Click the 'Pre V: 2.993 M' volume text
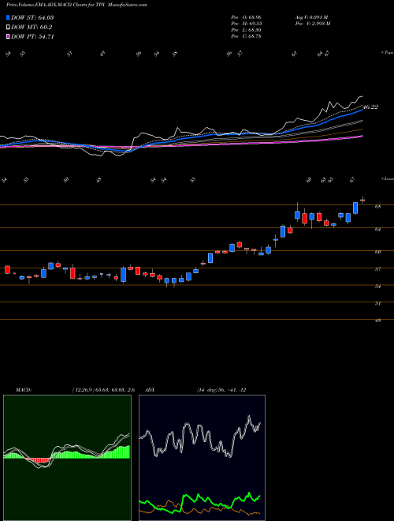Image resolution: width=394 pixels, height=521 pixels. pos(313,24)
